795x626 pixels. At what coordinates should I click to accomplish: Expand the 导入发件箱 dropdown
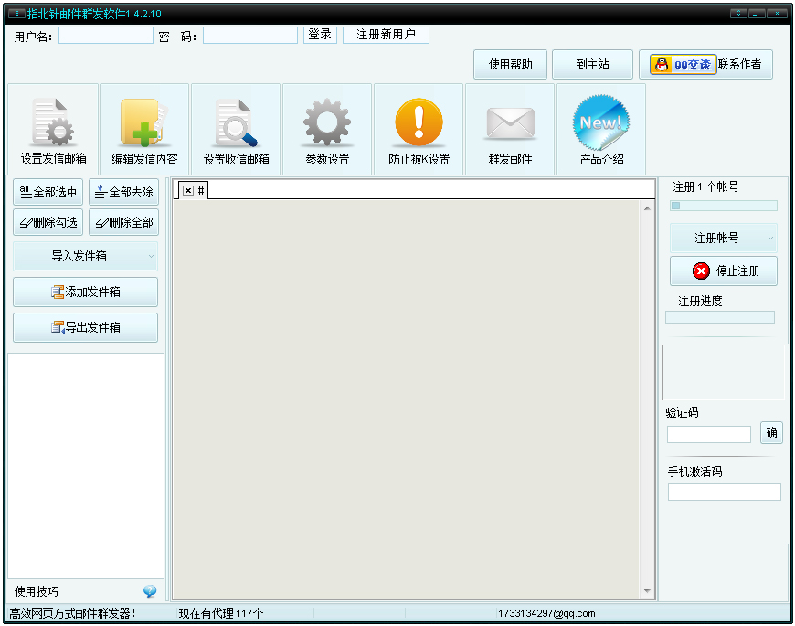(x=85, y=256)
